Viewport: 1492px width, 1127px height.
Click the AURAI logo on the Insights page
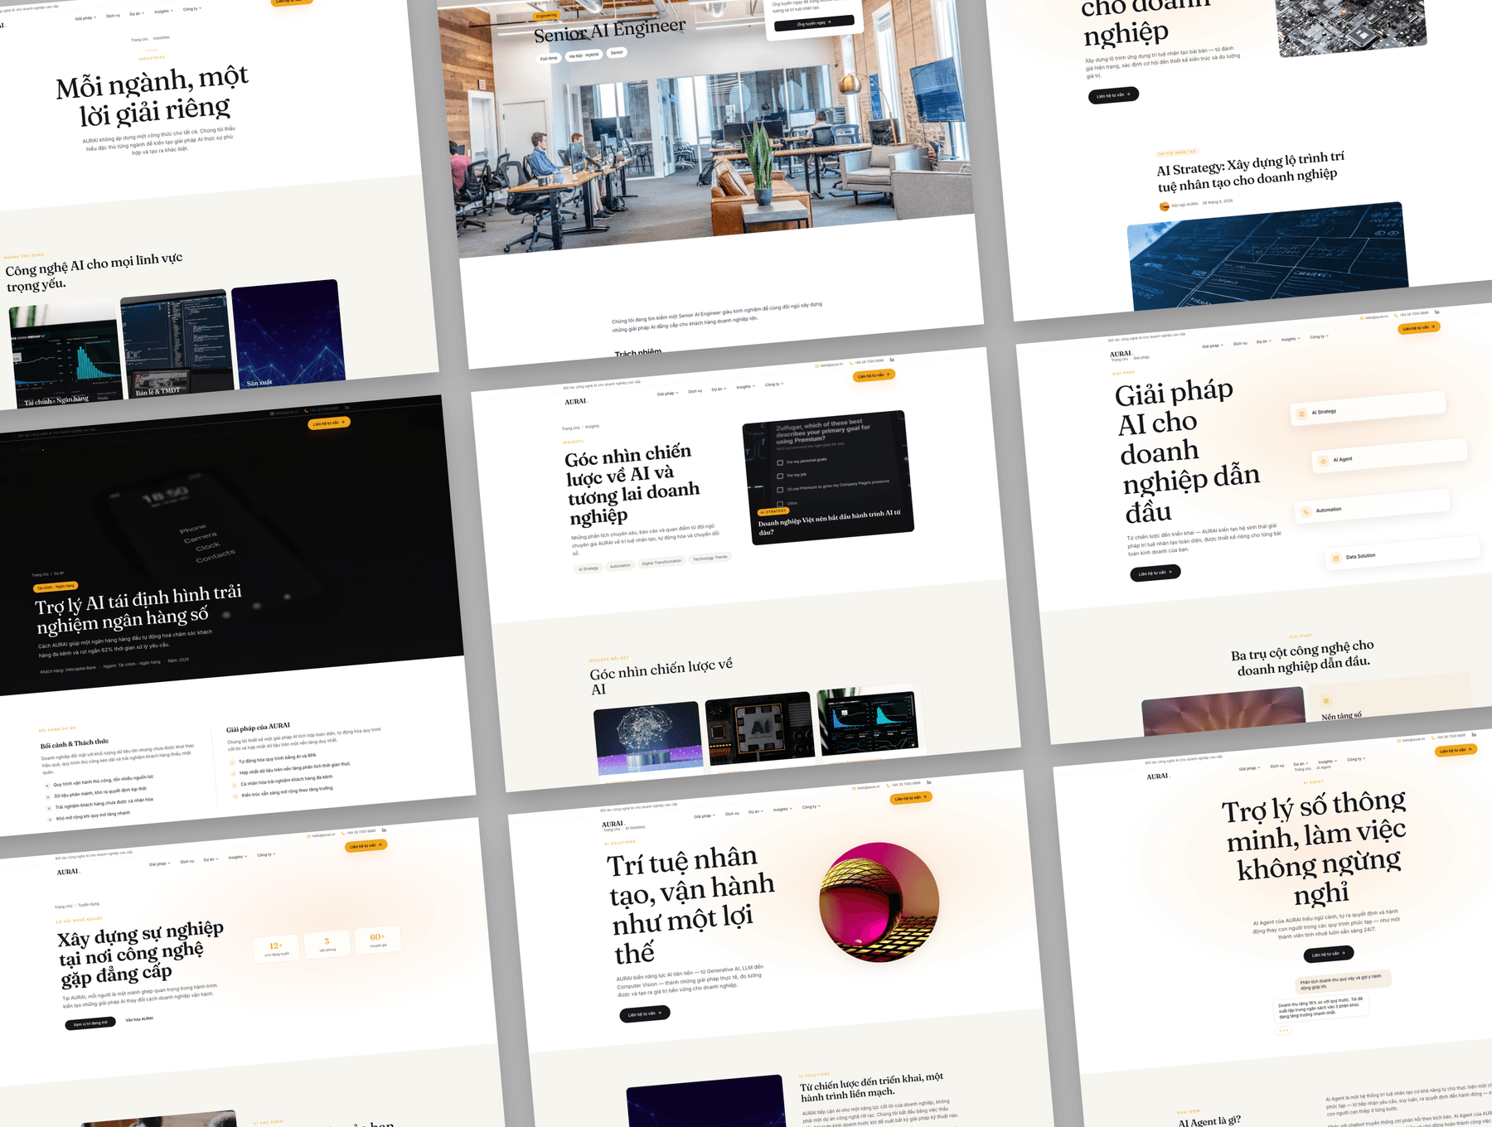pyautogui.click(x=576, y=402)
